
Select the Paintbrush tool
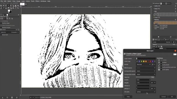[1, 8]
